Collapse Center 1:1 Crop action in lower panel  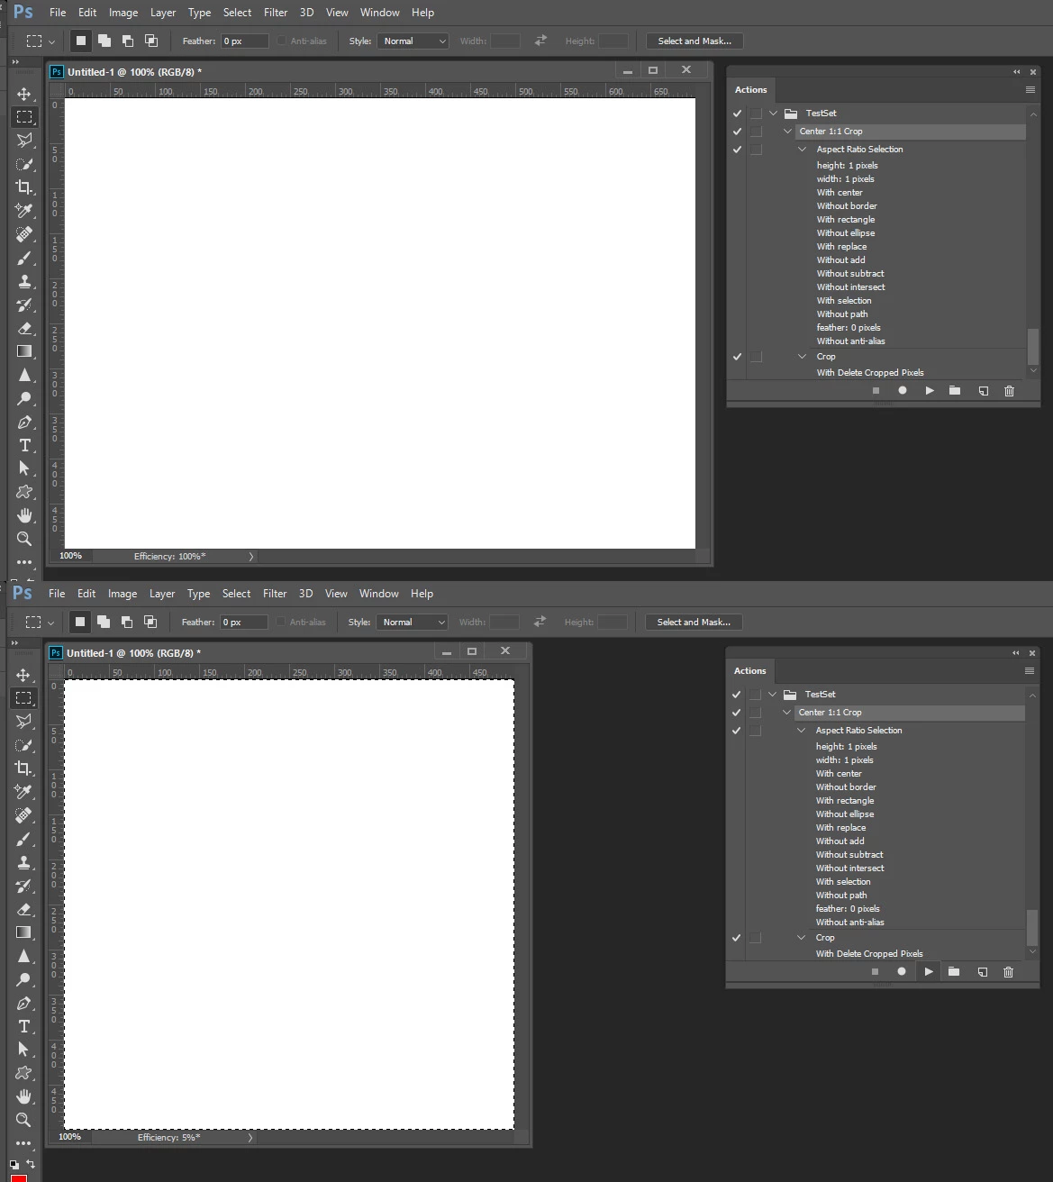786,713
